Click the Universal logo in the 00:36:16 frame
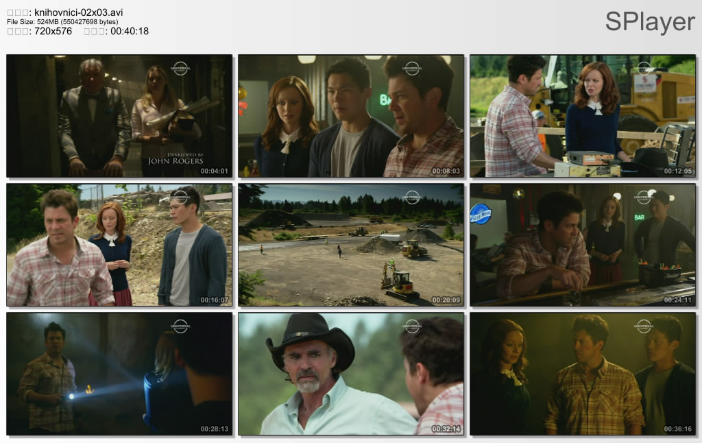Screen dimensions: 702x443 643,326
